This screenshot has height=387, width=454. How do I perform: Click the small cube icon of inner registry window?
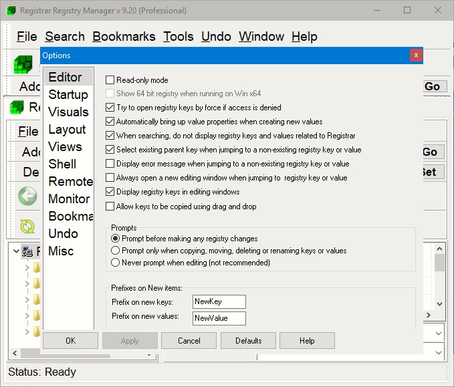point(17,107)
